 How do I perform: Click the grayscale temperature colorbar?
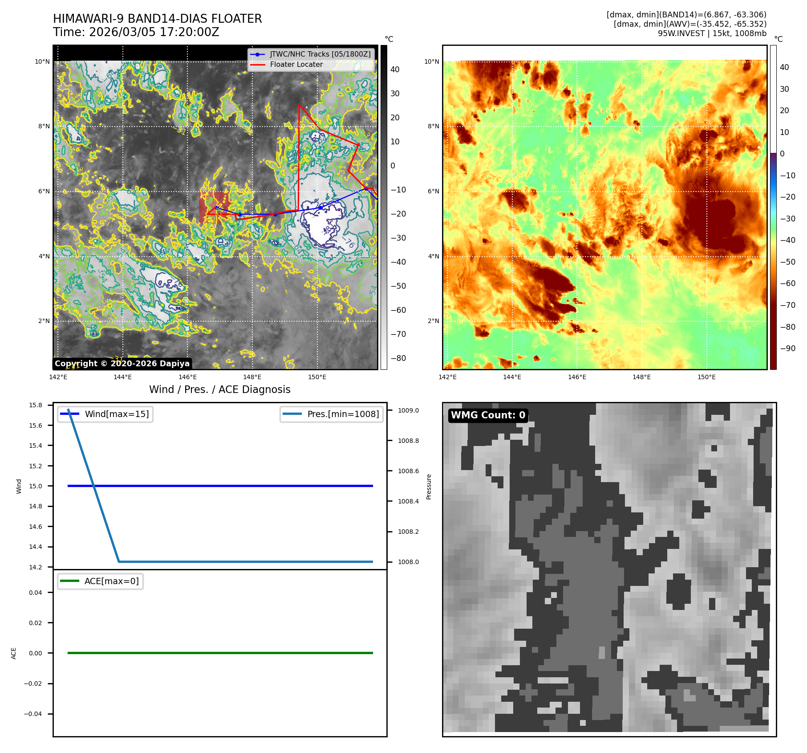pos(384,207)
